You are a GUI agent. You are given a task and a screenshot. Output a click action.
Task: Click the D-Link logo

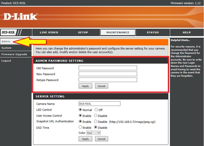[21, 16]
